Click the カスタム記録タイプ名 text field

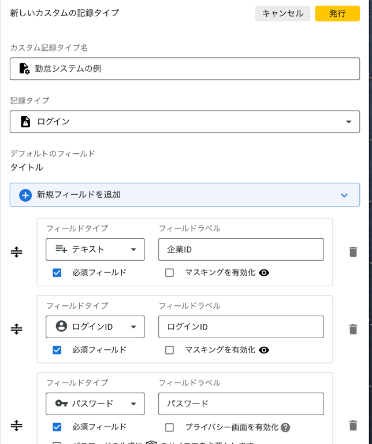coord(185,69)
